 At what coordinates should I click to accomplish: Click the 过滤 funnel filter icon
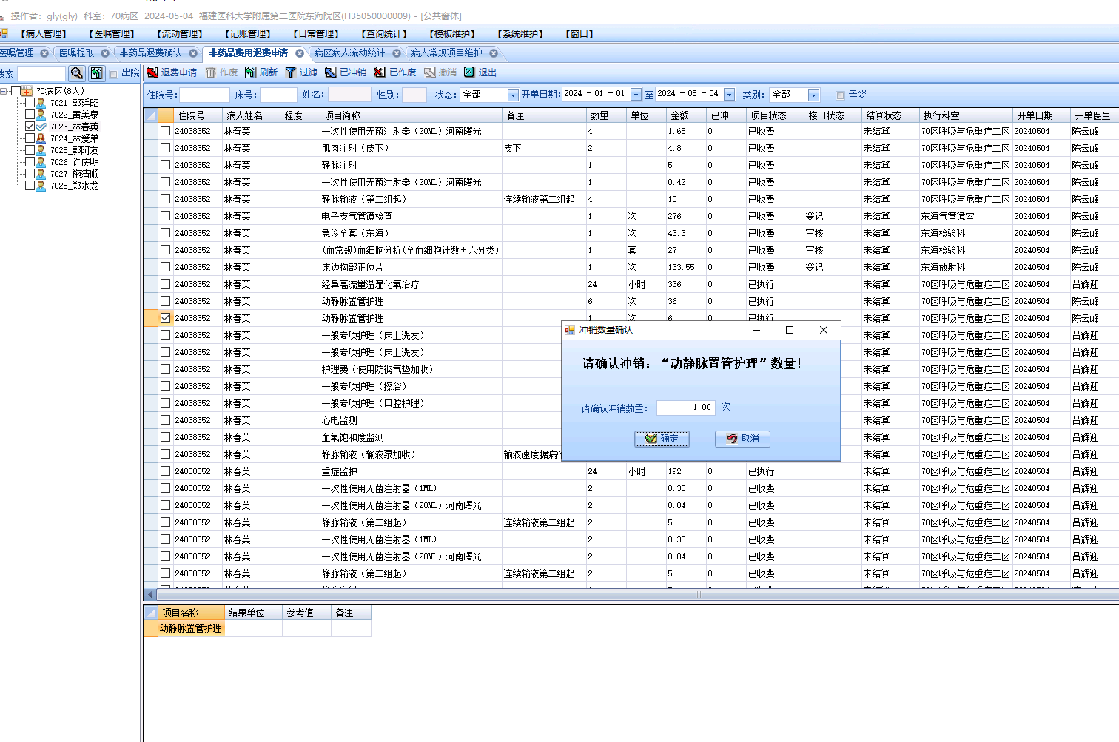291,72
